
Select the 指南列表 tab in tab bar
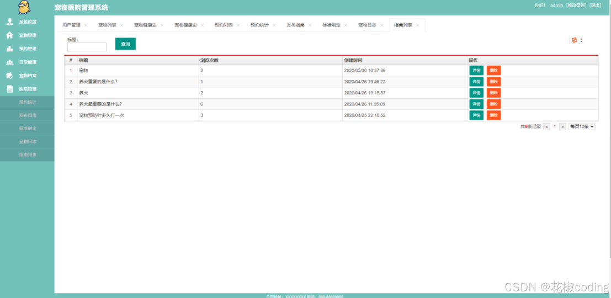pyautogui.click(x=403, y=25)
